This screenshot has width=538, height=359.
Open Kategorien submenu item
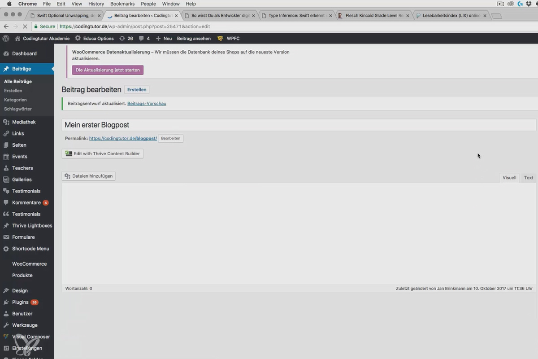(x=15, y=100)
